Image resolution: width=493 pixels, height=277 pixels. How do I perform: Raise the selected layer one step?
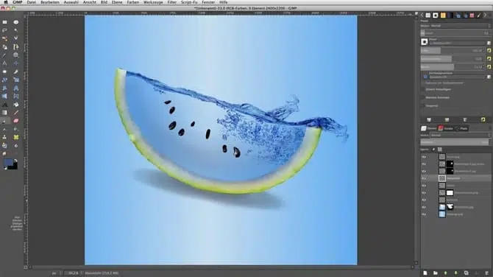coord(445,273)
